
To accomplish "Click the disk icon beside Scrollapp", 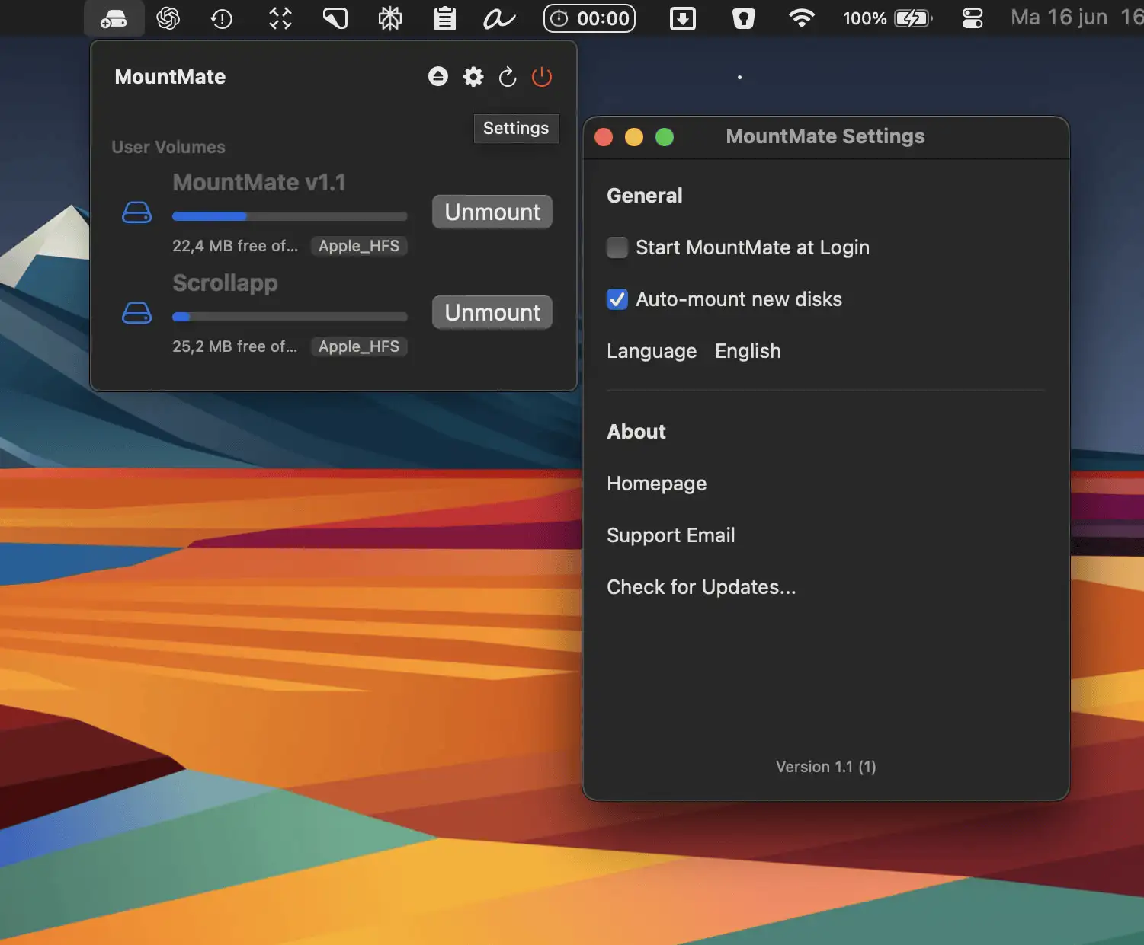I will (137, 313).
